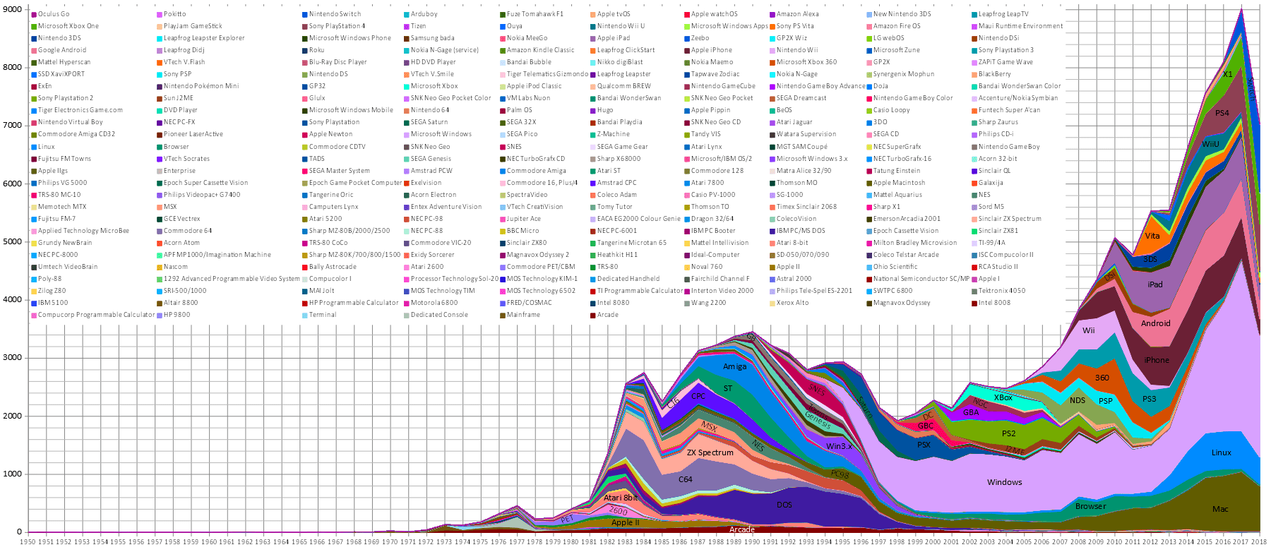Click 'Maui Runtime Environment' legend text
Viewport: 1271px width, 552px height.
(x=1020, y=26)
